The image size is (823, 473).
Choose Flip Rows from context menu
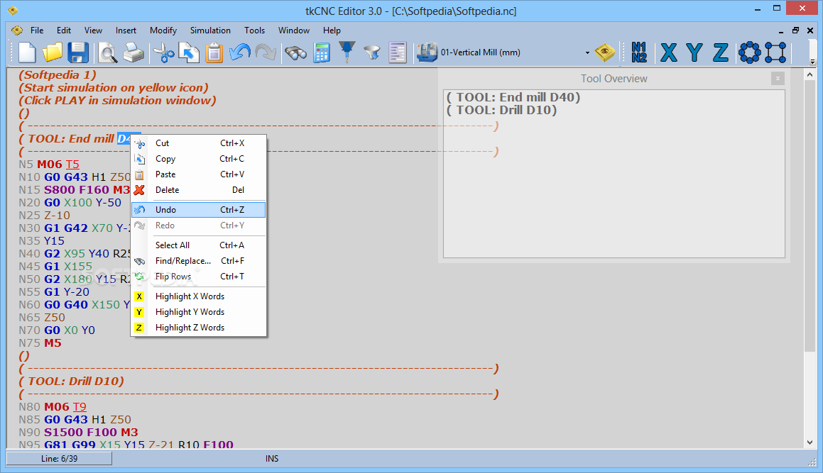click(x=198, y=277)
